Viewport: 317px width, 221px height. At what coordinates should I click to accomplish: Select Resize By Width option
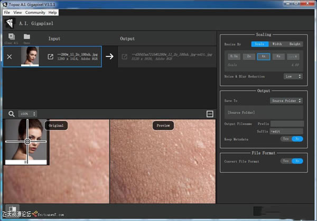(277, 44)
